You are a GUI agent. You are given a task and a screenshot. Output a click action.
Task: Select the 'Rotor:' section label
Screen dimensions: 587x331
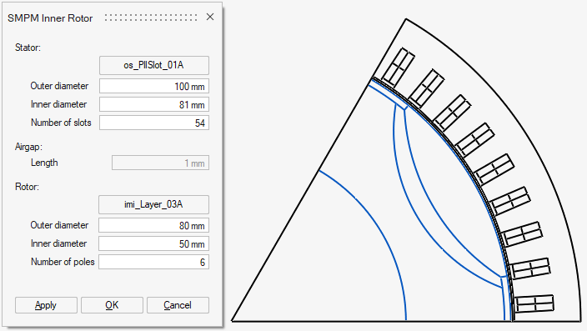(x=27, y=187)
